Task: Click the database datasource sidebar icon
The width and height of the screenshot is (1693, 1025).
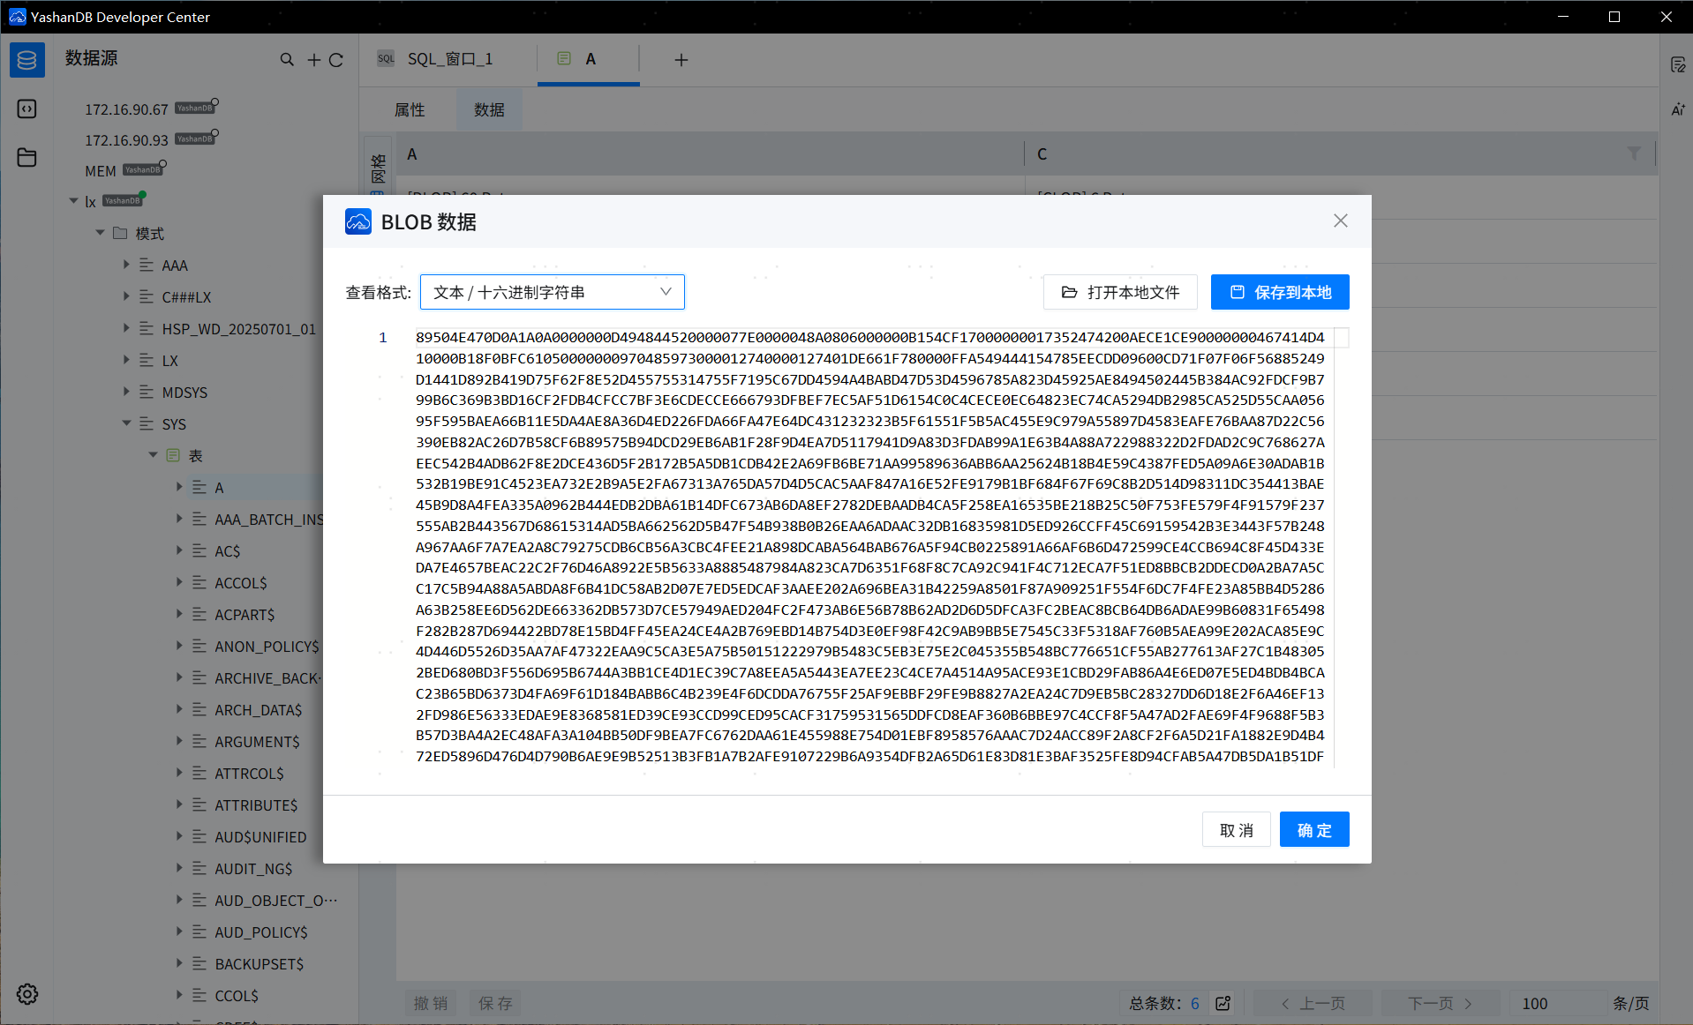Action: [x=26, y=60]
